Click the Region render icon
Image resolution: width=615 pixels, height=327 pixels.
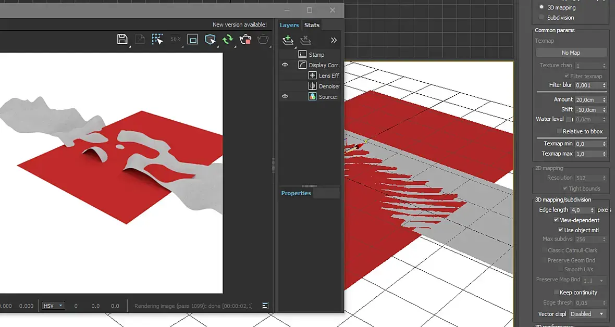(192, 40)
